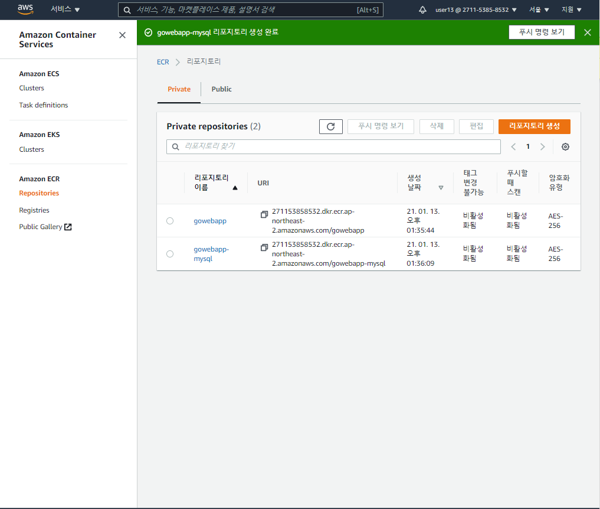Screen dimensions: 600x509
Task: Sort by 생성 날짜 column
Action: (425, 182)
